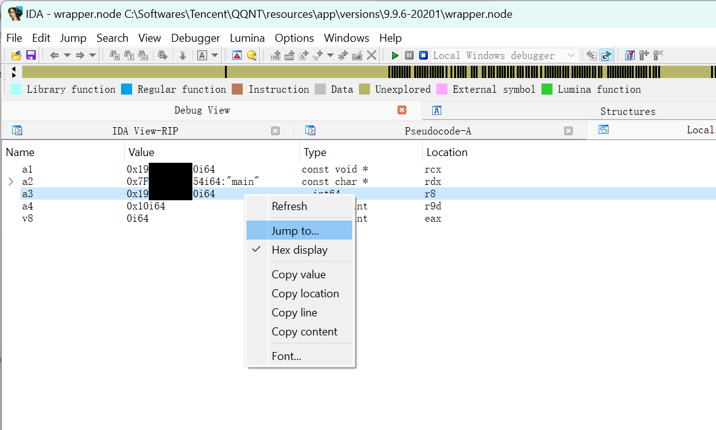Expand the a2 variable tree row
This screenshot has height=430, width=716.
coord(10,182)
